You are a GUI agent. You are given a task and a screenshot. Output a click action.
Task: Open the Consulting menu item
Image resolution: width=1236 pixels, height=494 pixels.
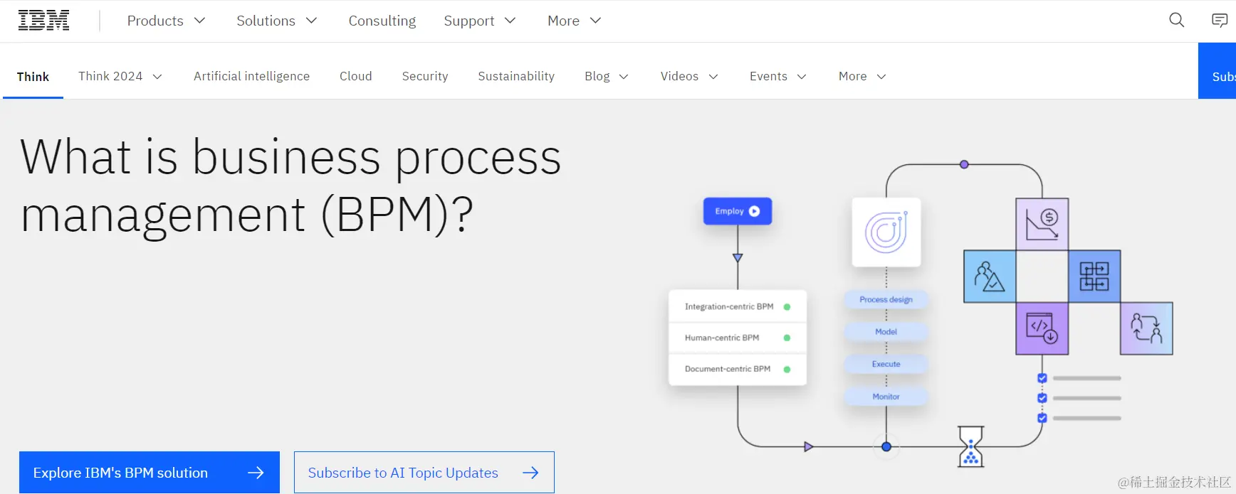click(x=382, y=21)
